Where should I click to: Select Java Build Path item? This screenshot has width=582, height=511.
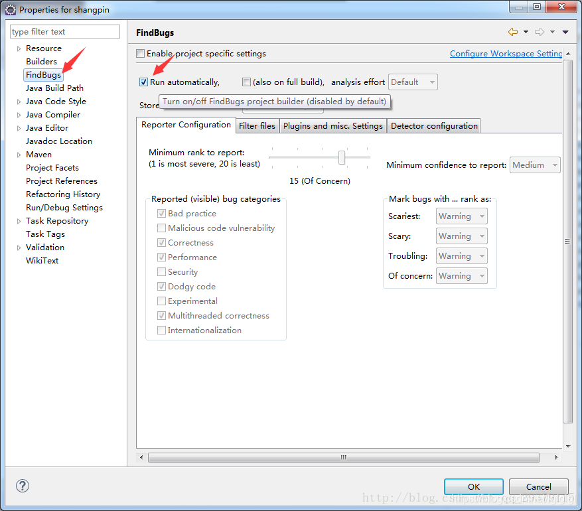(54, 88)
